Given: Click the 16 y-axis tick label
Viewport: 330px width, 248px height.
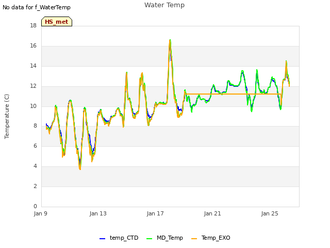Looking at the screenshot, I should 33,46.
